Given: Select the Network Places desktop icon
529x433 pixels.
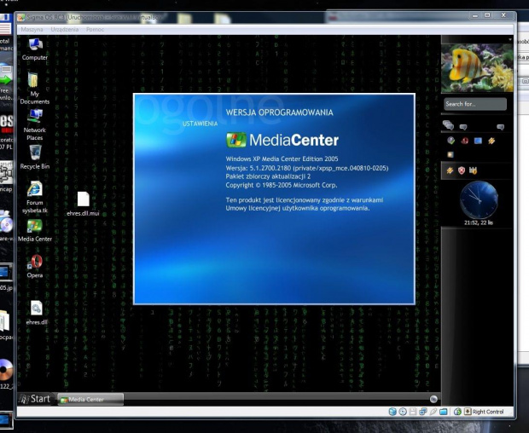Looking at the screenshot, I should pyautogui.click(x=34, y=124).
